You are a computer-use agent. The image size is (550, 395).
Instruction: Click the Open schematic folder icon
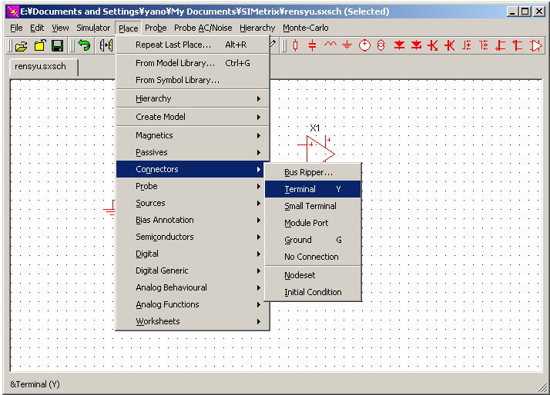click(x=22, y=46)
